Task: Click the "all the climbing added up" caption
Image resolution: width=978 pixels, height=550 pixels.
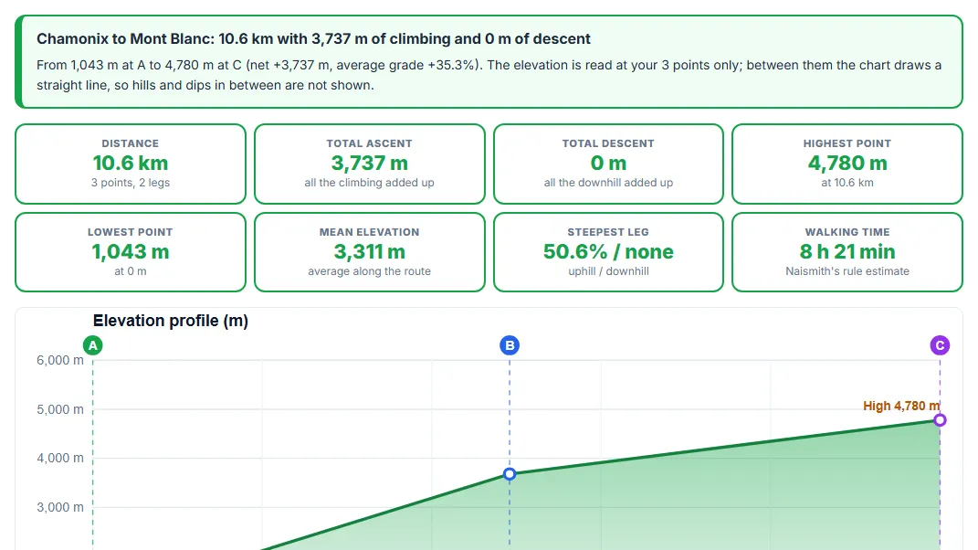Action: click(369, 183)
